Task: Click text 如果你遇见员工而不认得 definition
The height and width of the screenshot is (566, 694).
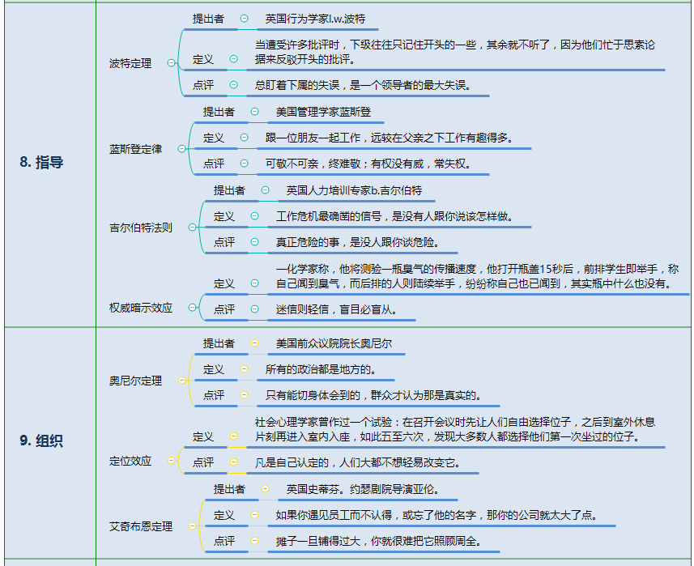Action: [x=436, y=515]
